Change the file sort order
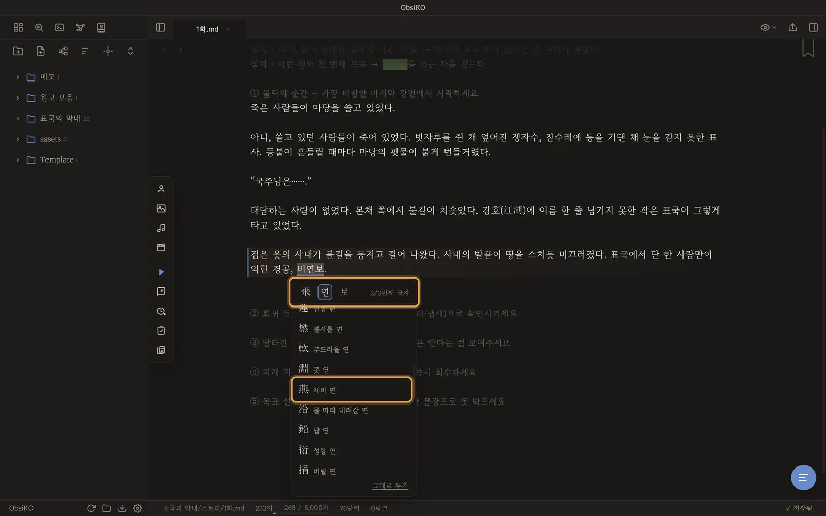The width and height of the screenshot is (826, 516). [85, 51]
